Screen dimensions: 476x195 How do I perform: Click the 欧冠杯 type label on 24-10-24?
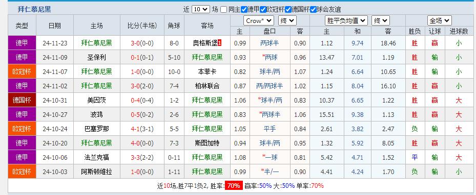coord(22,129)
